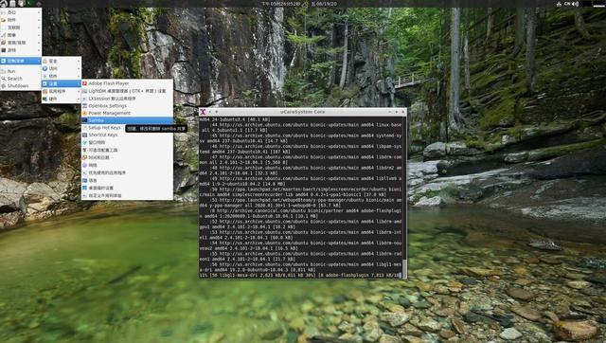Screen dimensions: 606x343
Task: Choose Run from the main menu
Action: click(21, 71)
